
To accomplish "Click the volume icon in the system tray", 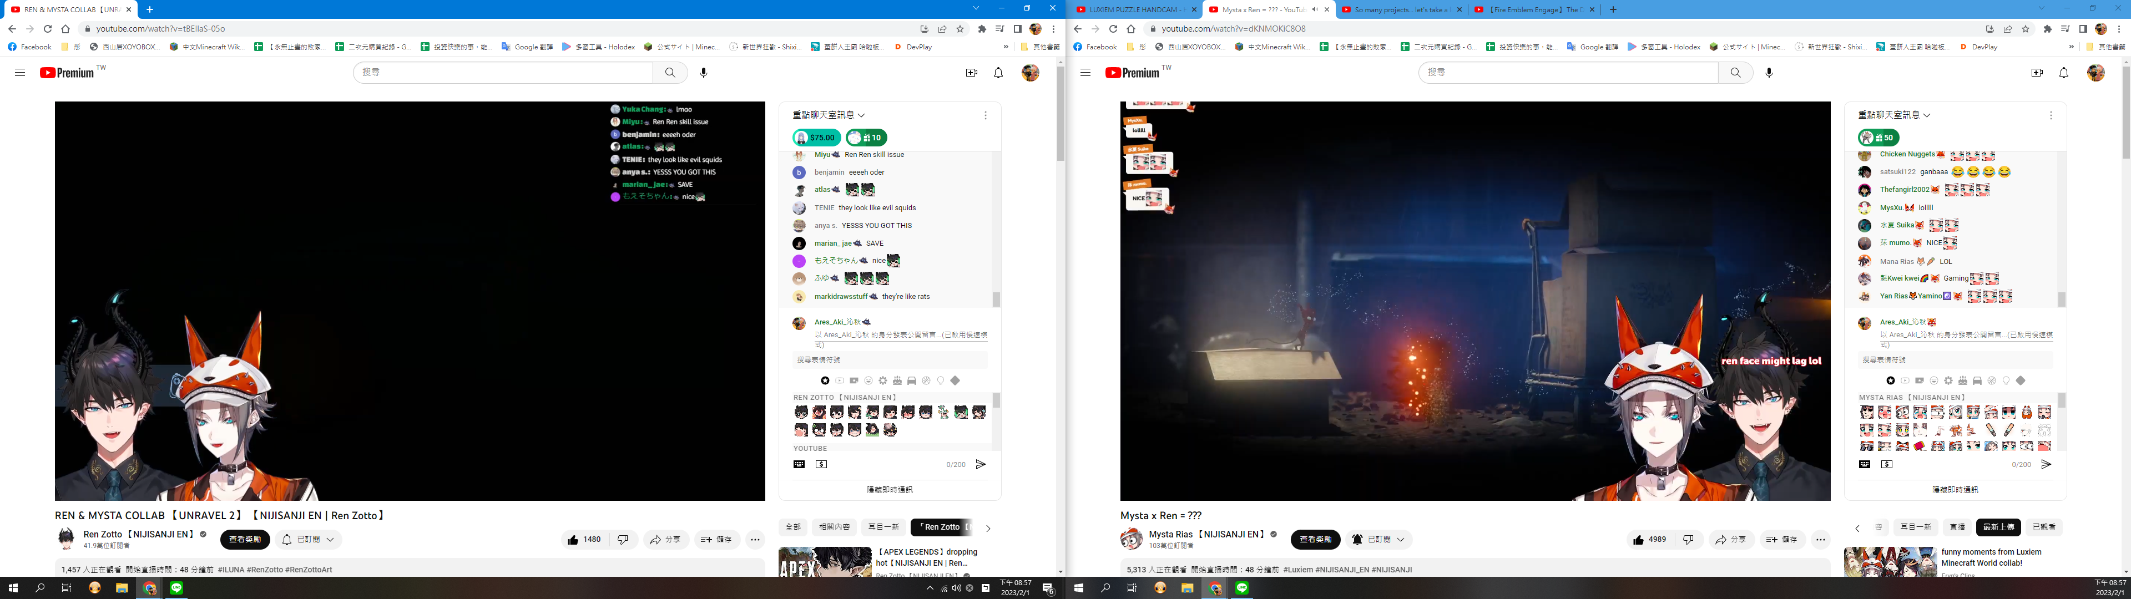I will tap(956, 588).
